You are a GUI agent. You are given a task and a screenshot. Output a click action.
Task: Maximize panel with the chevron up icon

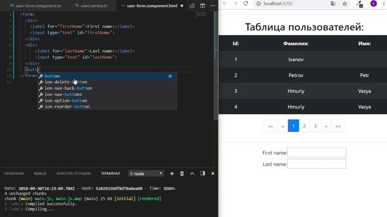[192, 174]
